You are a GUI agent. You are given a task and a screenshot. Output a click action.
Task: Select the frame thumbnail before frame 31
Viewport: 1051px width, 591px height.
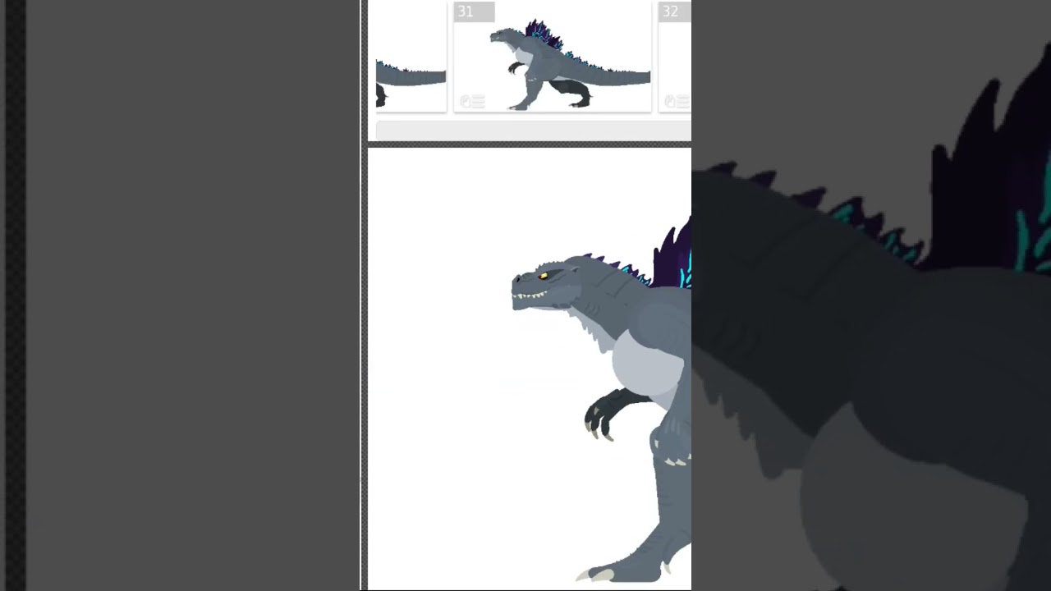[x=411, y=57]
